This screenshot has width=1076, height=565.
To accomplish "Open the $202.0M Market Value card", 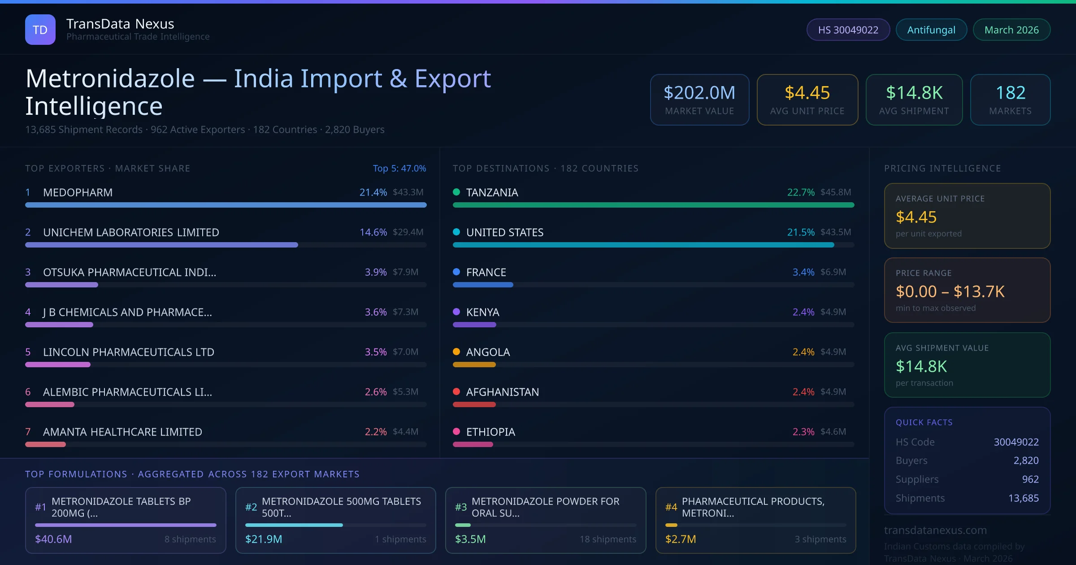I will 699,100.
